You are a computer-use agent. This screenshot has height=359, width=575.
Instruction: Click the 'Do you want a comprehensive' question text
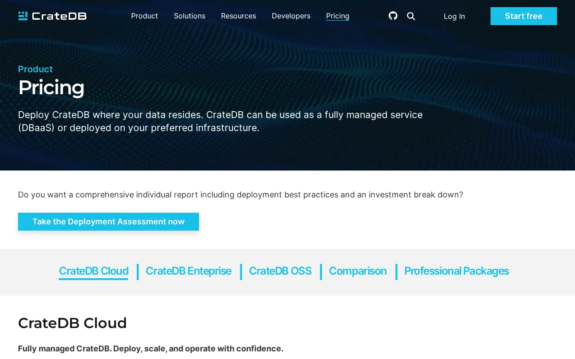pyautogui.click(x=240, y=195)
